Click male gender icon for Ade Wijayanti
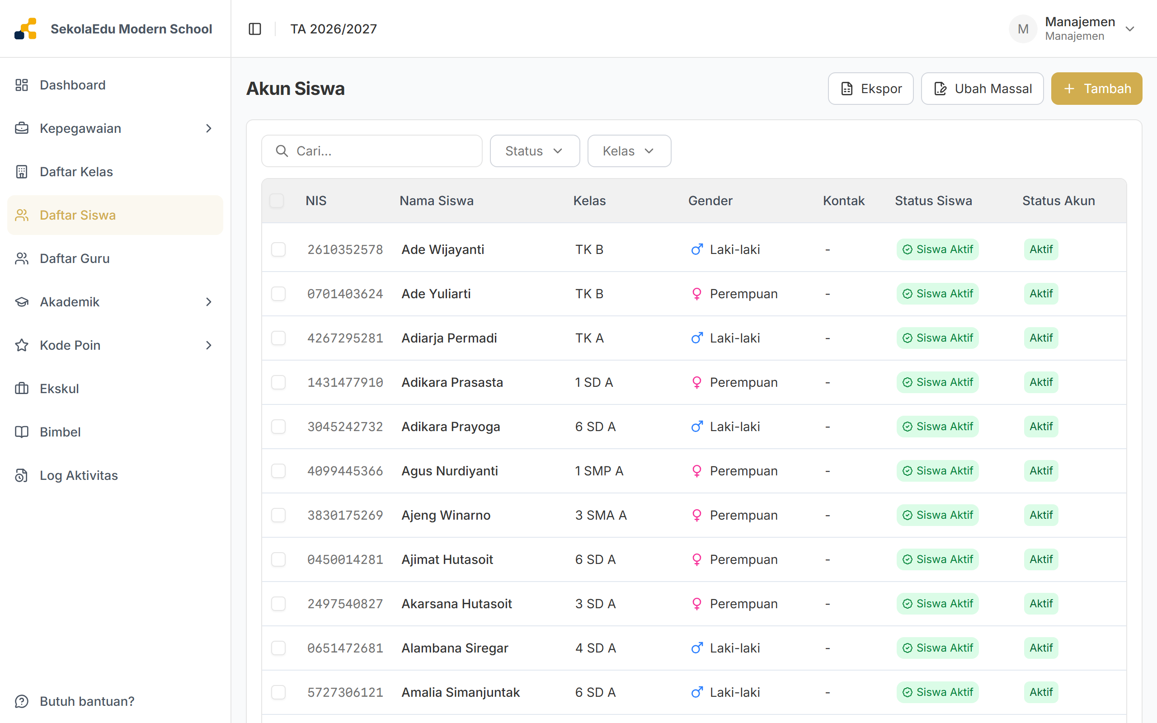1157x723 pixels. point(696,249)
